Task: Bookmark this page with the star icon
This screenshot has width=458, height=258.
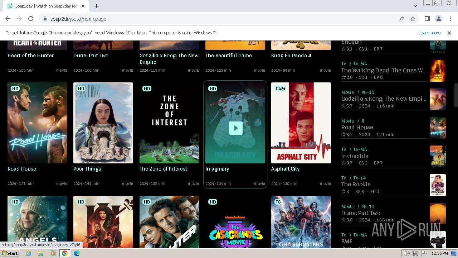Action: (x=413, y=19)
